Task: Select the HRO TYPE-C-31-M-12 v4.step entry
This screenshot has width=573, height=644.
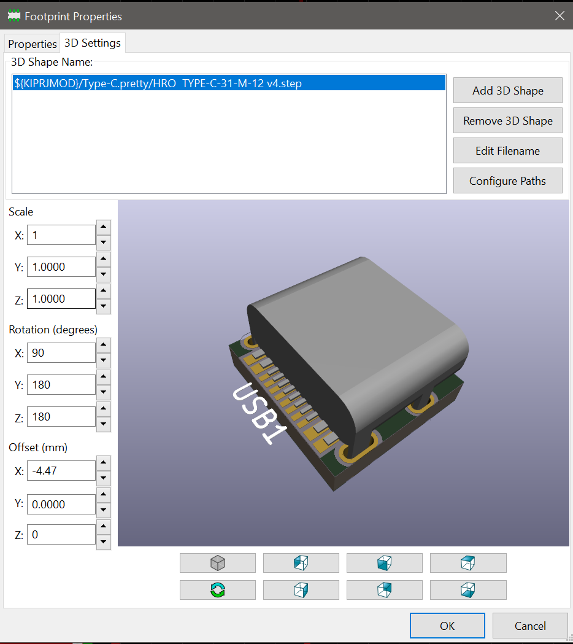Action: click(228, 83)
